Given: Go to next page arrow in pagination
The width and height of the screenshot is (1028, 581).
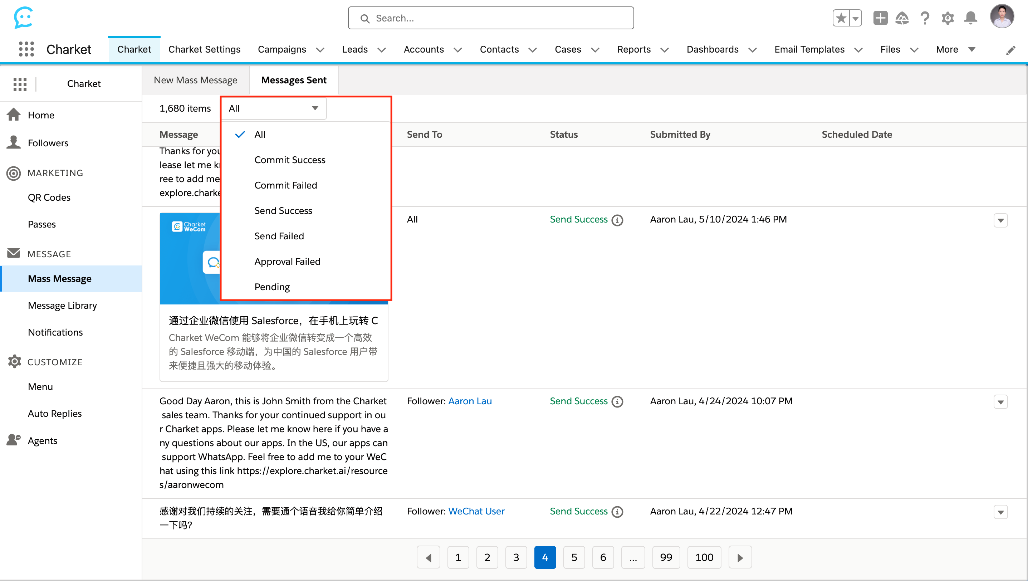Looking at the screenshot, I should pyautogui.click(x=740, y=557).
